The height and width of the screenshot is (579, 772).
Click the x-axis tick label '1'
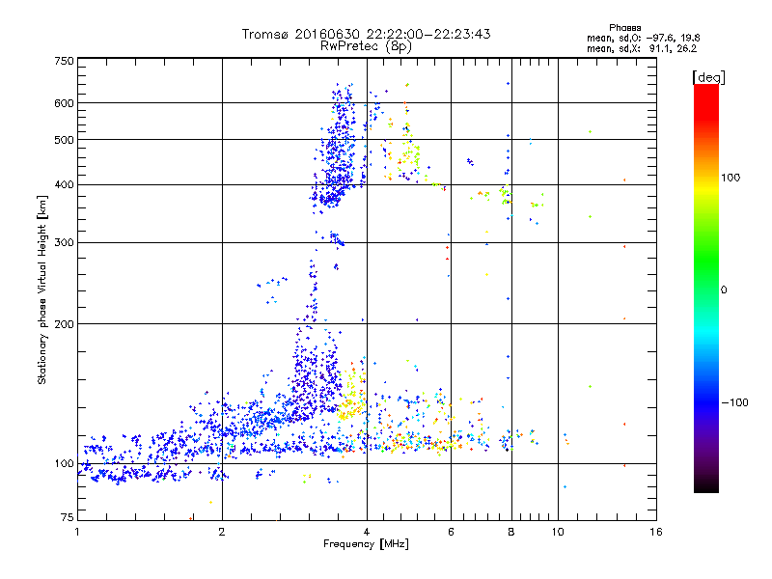pyautogui.click(x=77, y=532)
